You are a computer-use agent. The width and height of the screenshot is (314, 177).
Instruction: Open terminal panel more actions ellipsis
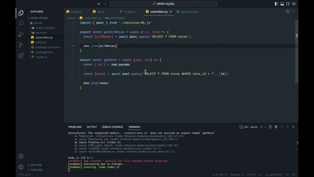(282, 127)
